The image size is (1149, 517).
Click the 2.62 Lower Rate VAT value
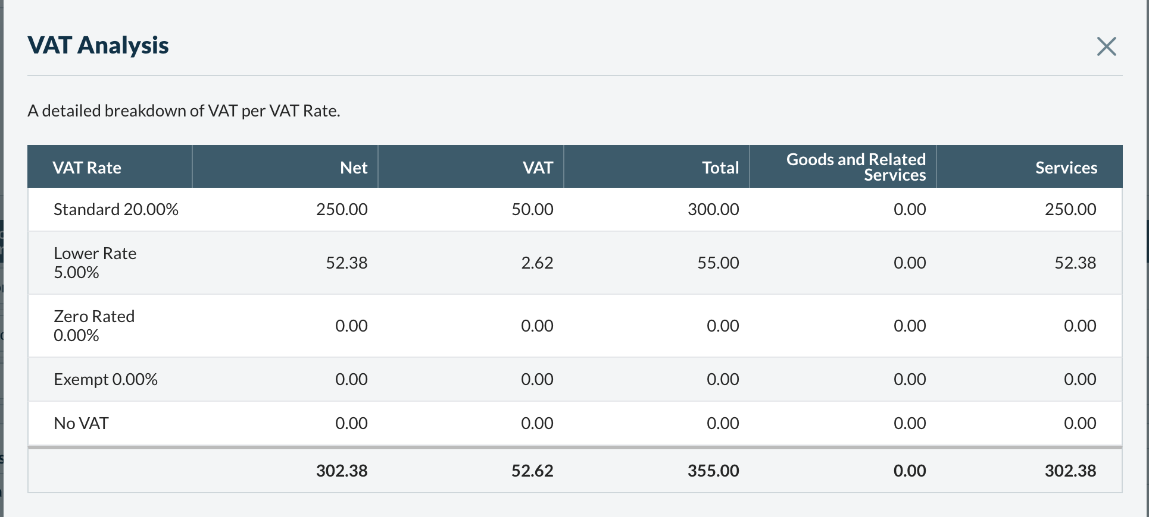click(537, 263)
